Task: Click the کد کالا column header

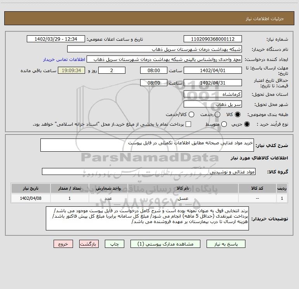Action: coord(257,188)
